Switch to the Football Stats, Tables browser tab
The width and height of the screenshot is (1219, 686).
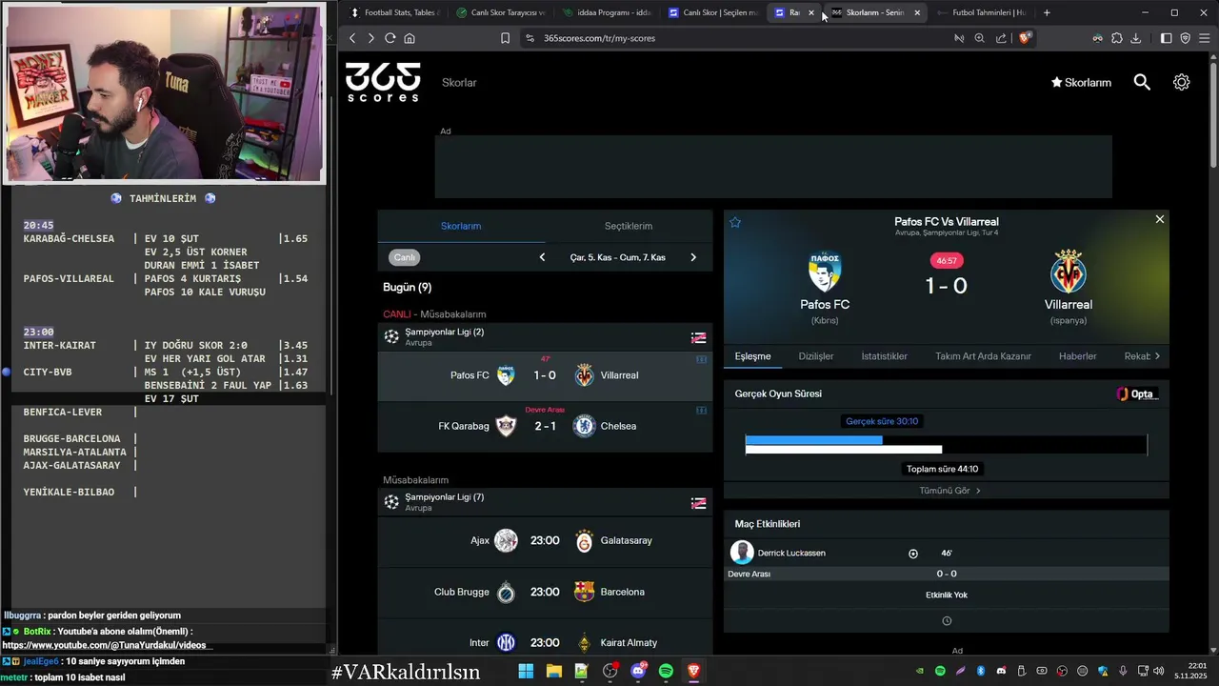[x=394, y=12]
